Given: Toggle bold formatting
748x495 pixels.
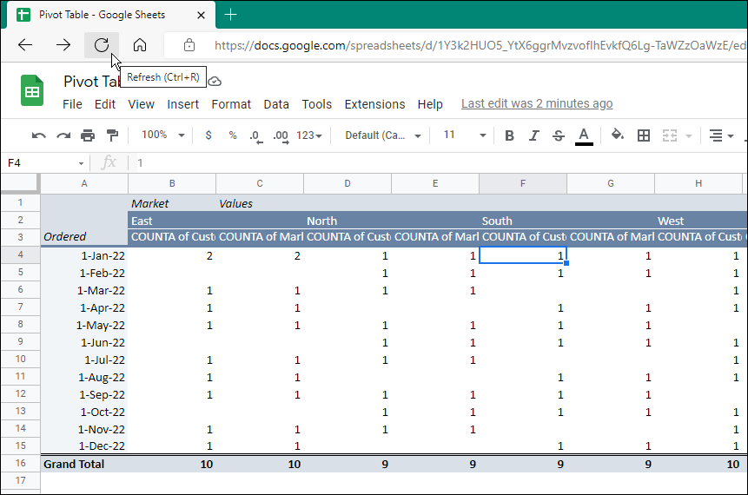Looking at the screenshot, I should point(509,135).
